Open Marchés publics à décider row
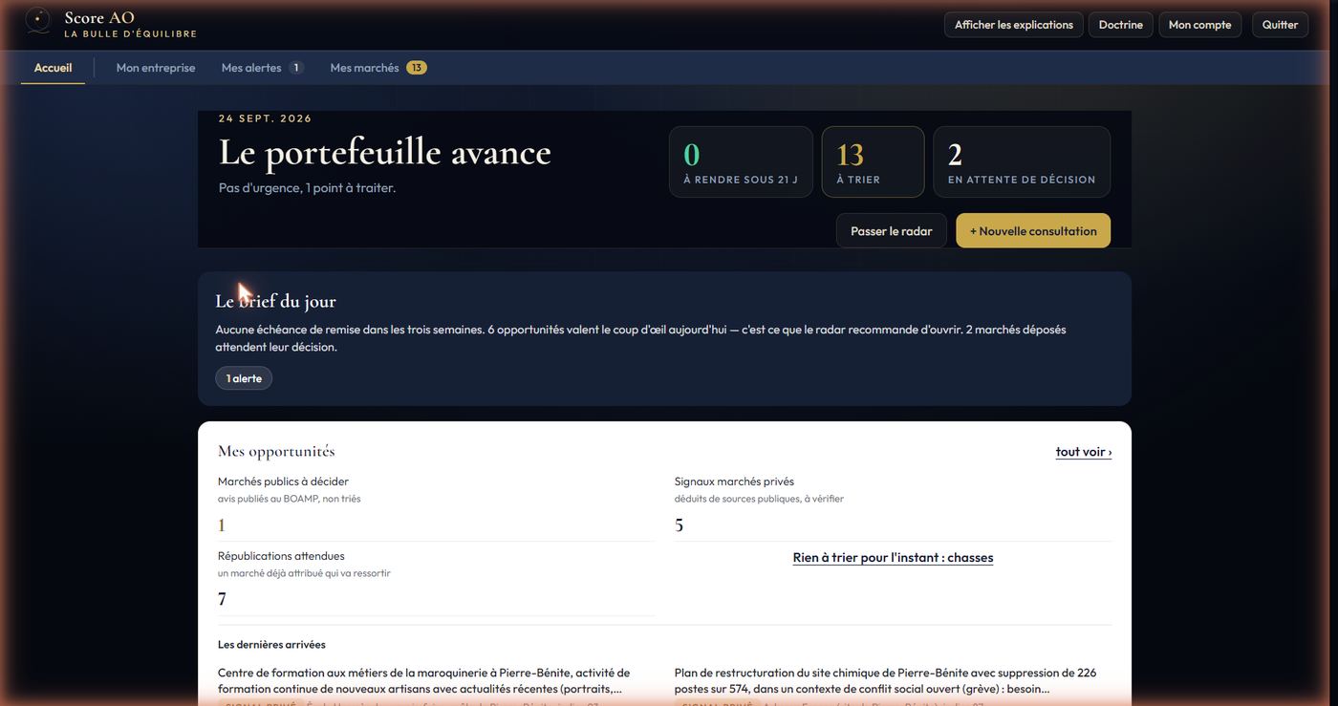This screenshot has width=1338, height=706. pyautogui.click(x=436, y=506)
